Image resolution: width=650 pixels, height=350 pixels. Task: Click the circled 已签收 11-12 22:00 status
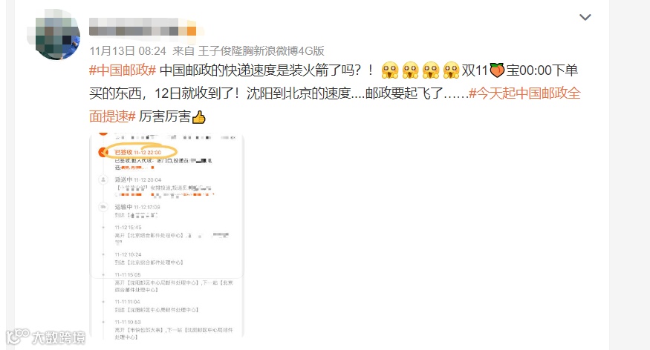click(140, 152)
